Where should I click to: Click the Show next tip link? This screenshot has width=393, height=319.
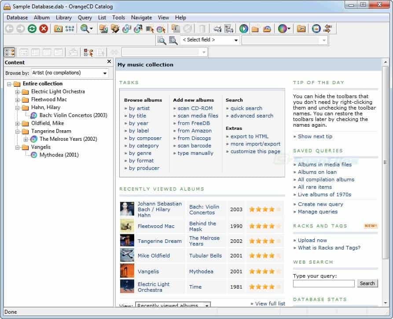tap(315, 136)
